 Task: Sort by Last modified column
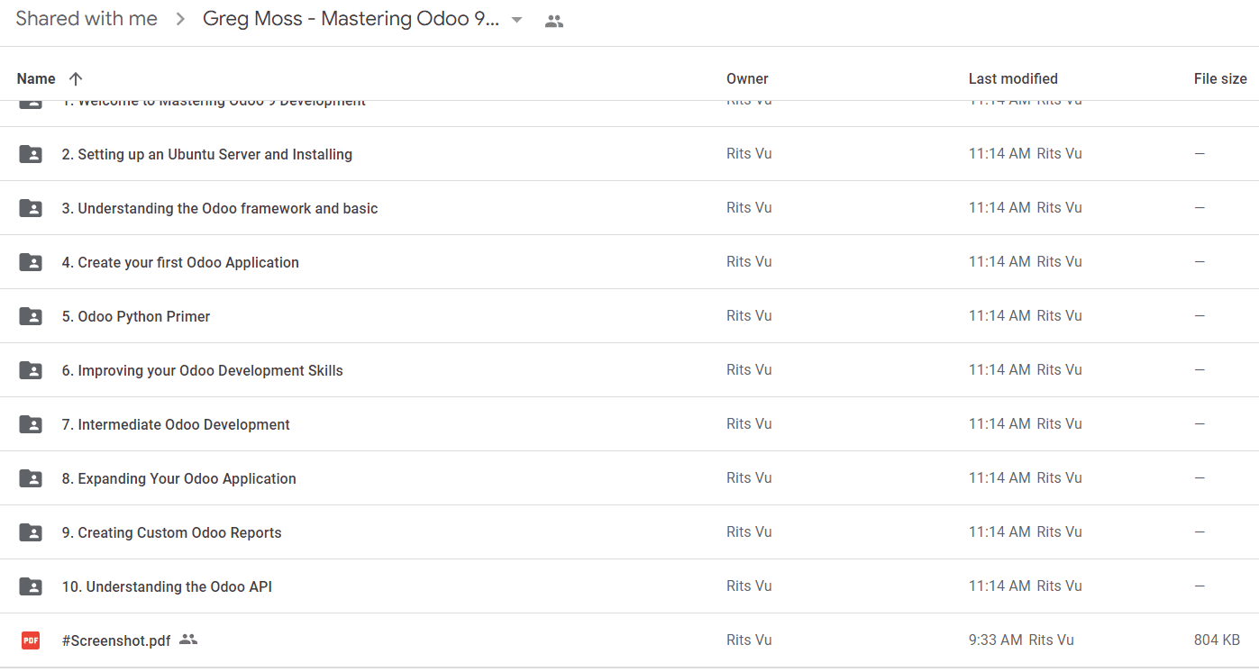1013,78
